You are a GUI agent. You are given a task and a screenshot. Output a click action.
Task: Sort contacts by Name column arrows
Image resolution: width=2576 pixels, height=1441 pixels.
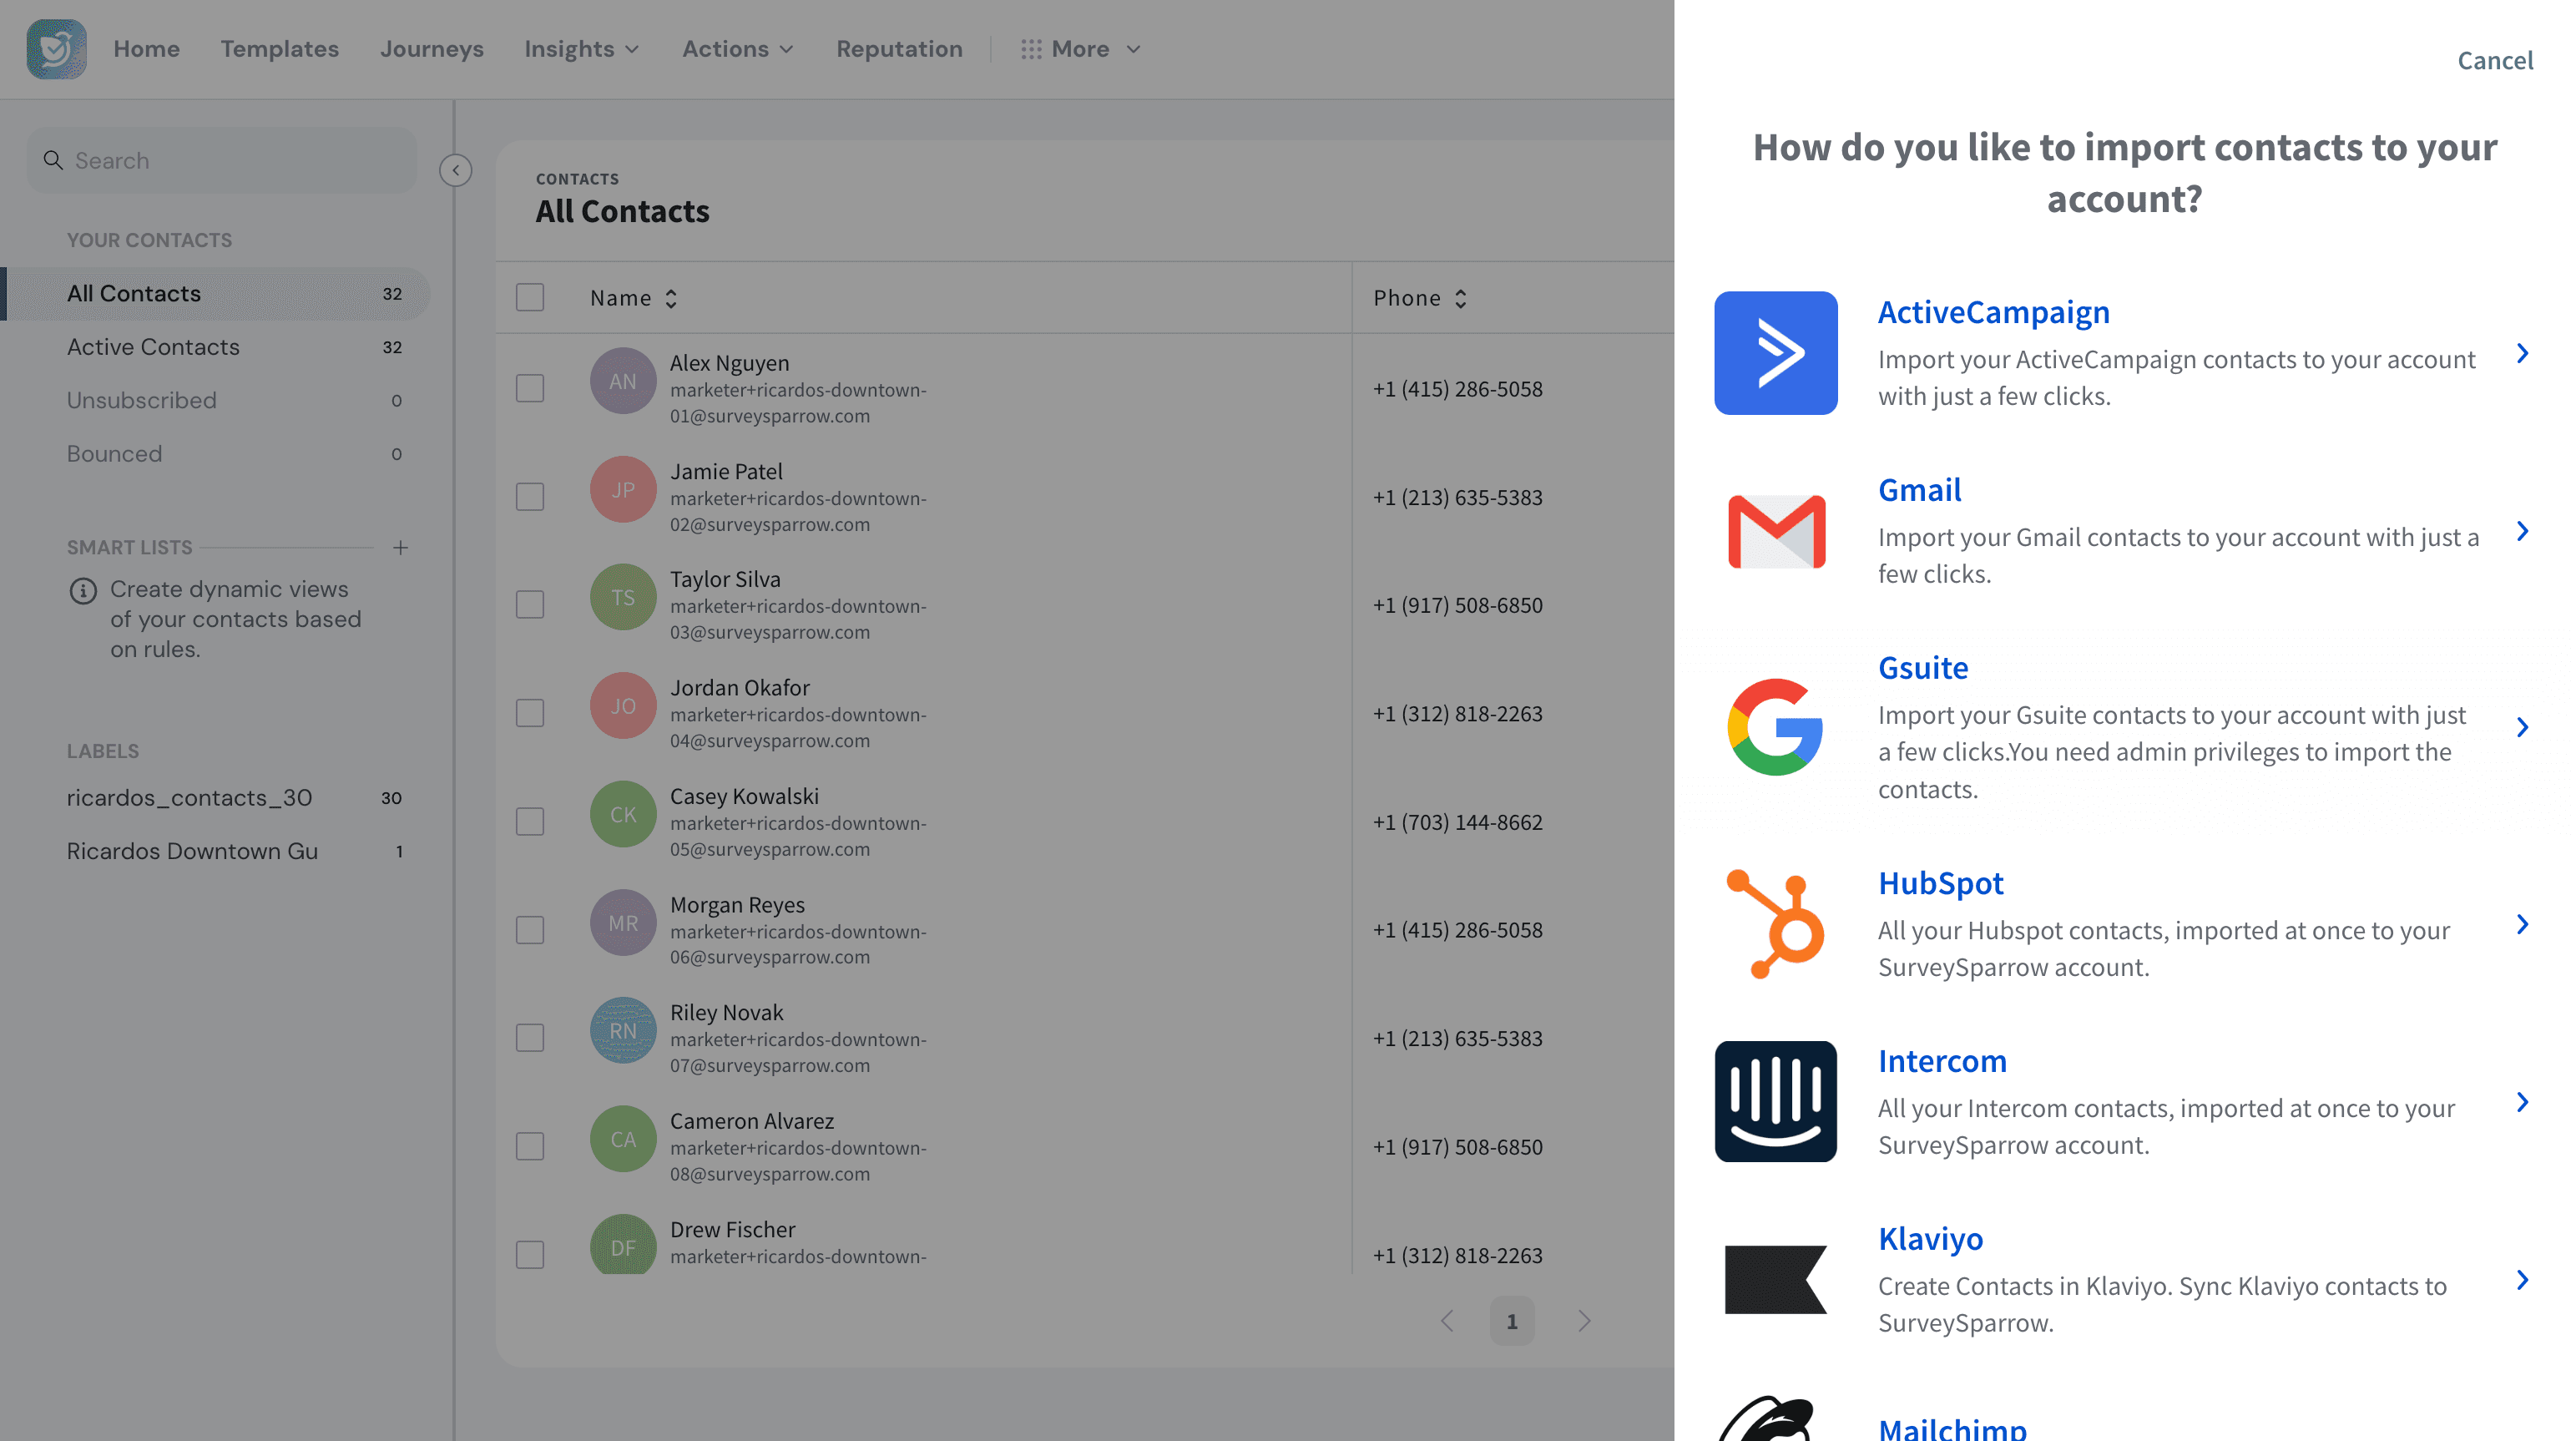coord(671,298)
